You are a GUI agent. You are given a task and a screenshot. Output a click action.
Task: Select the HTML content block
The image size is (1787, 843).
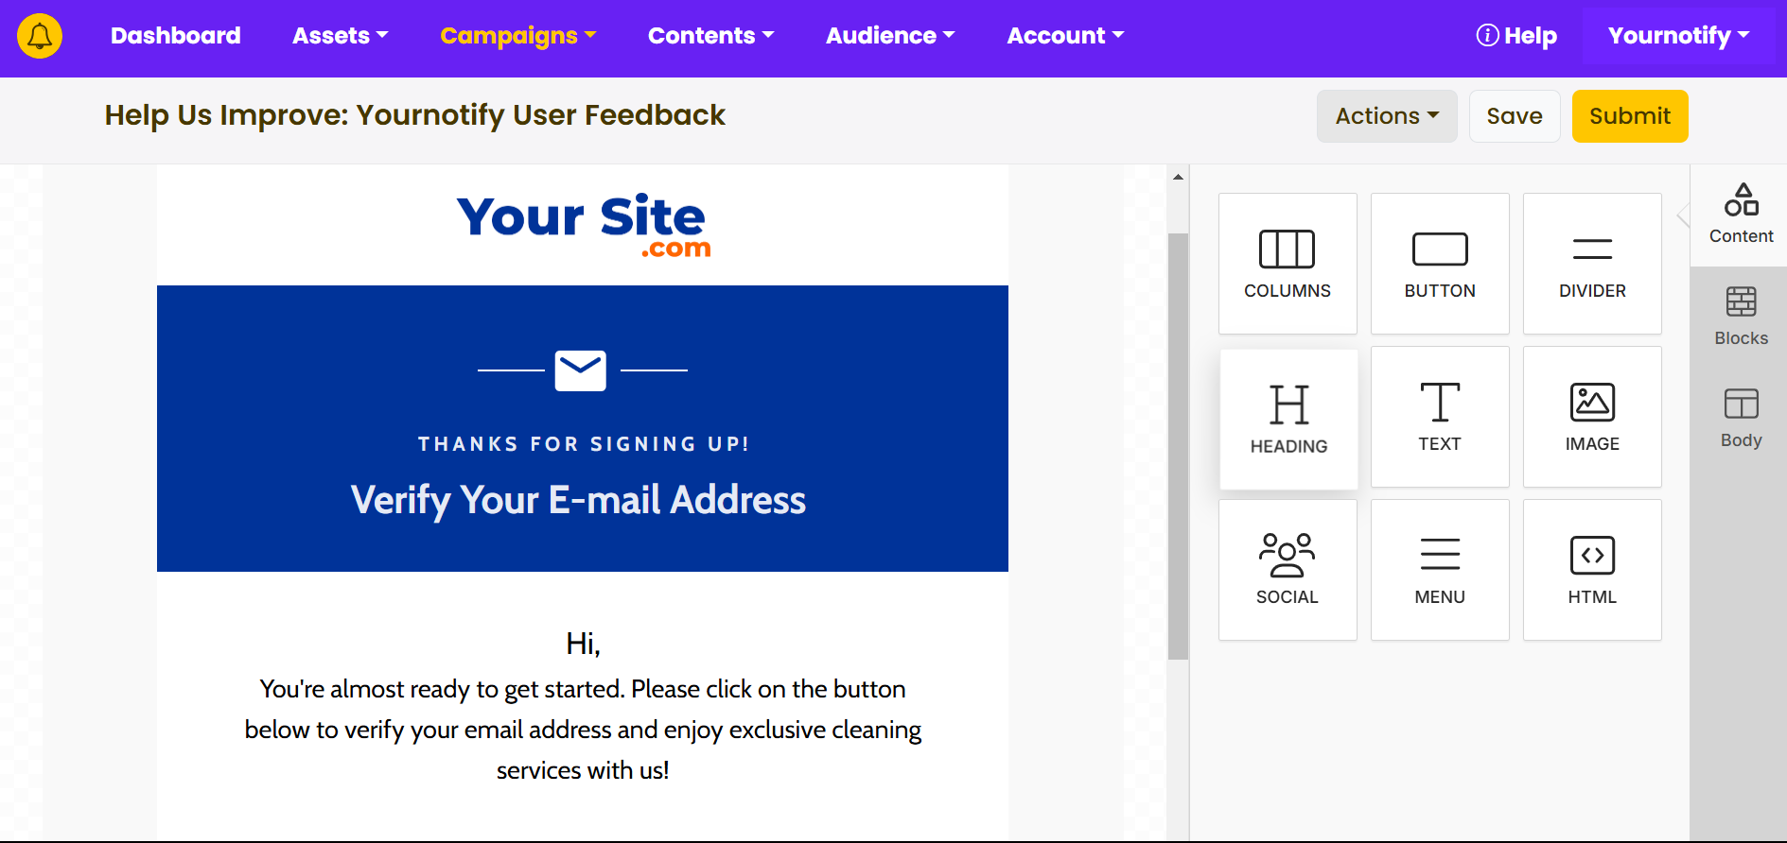pyautogui.click(x=1592, y=570)
